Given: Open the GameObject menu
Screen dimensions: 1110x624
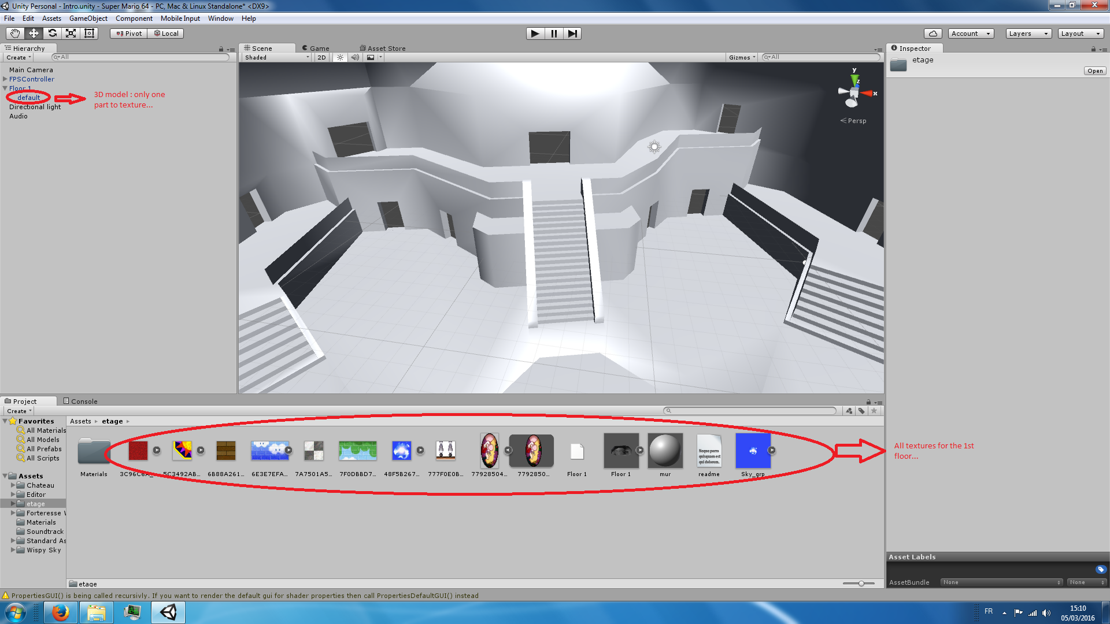Looking at the screenshot, I should tap(88, 18).
